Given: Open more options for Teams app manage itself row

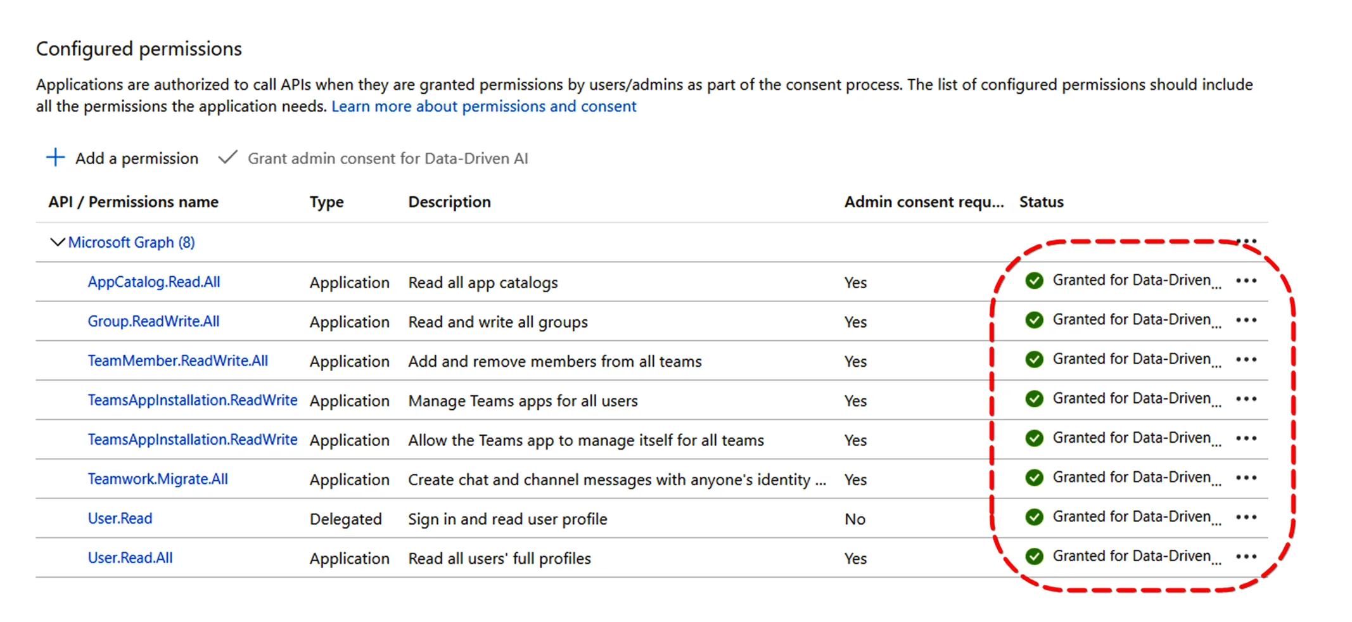Looking at the screenshot, I should (x=1246, y=438).
